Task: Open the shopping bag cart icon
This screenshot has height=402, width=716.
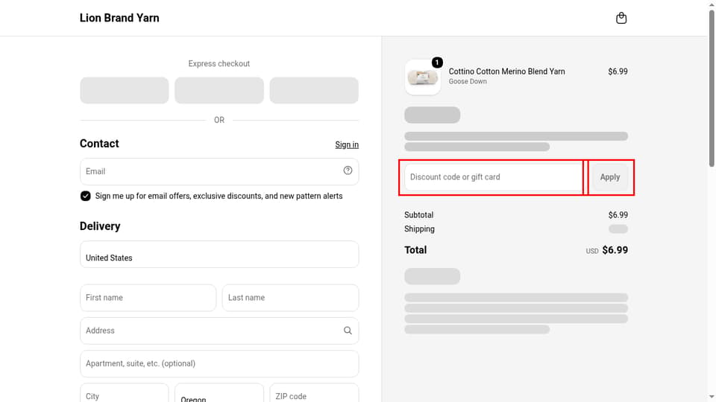Action: click(621, 18)
